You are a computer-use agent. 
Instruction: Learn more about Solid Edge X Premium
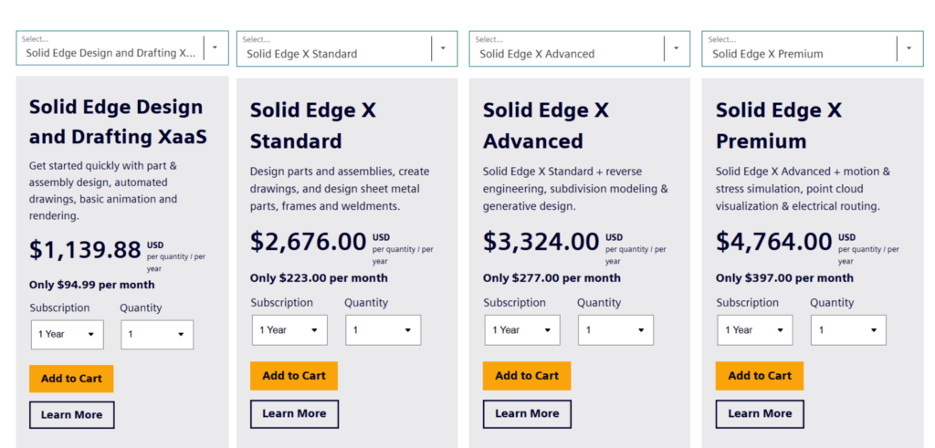760,413
